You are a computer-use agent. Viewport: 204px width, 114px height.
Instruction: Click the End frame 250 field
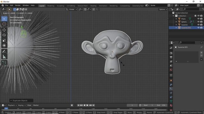[161, 105]
